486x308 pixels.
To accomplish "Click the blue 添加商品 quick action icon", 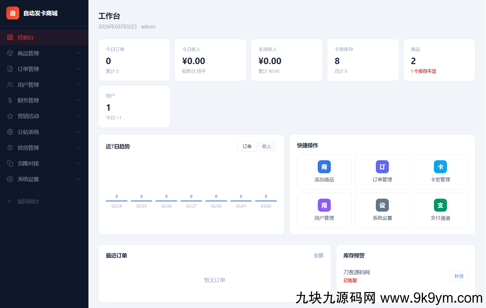I will click(x=324, y=167).
